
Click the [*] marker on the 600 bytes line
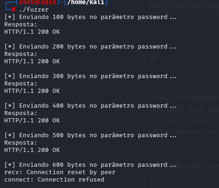point(10,165)
